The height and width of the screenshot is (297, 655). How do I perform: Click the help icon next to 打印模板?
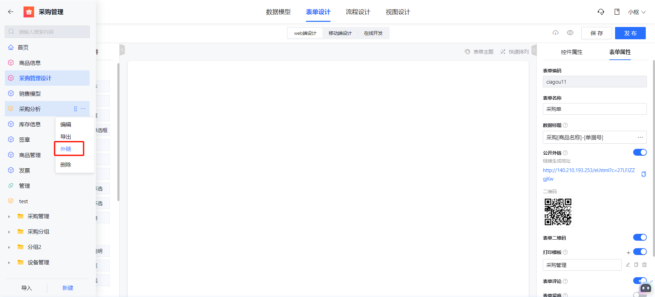click(x=565, y=252)
